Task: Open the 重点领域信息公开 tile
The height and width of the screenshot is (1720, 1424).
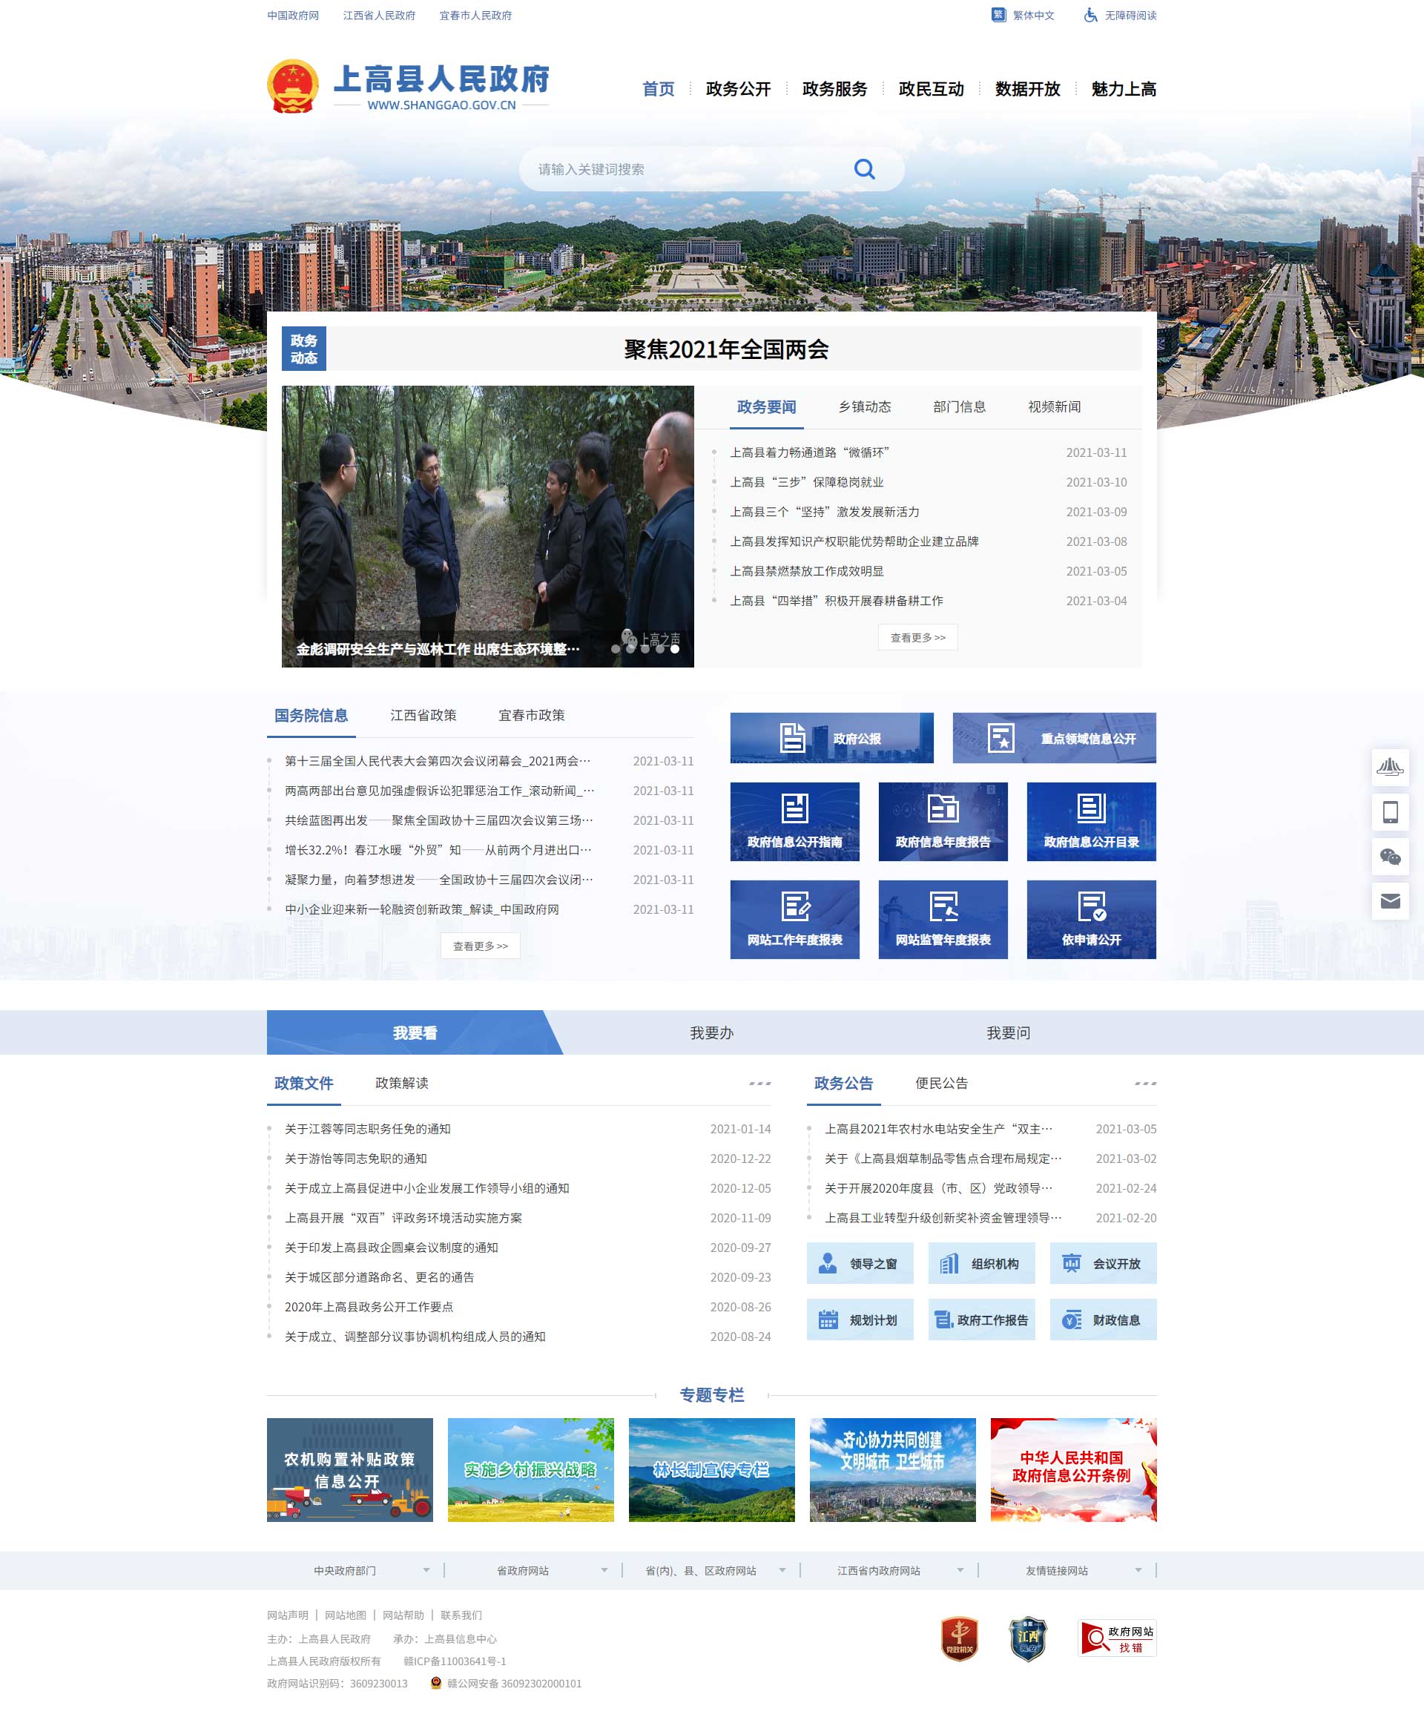Action: (x=1054, y=738)
